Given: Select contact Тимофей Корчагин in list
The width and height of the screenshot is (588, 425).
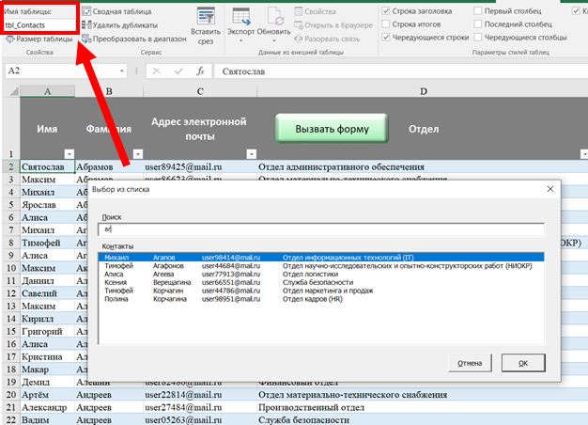Looking at the screenshot, I should (x=321, y=291).
